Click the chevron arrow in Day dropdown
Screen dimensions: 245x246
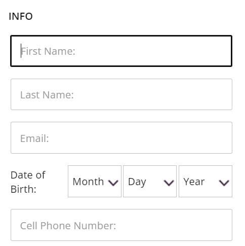click(x=169, y=183)
